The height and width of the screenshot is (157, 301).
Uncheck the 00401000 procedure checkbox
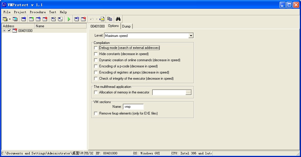pos(9,30)
